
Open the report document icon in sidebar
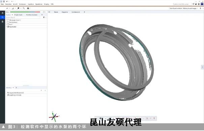tap(2, 22)
